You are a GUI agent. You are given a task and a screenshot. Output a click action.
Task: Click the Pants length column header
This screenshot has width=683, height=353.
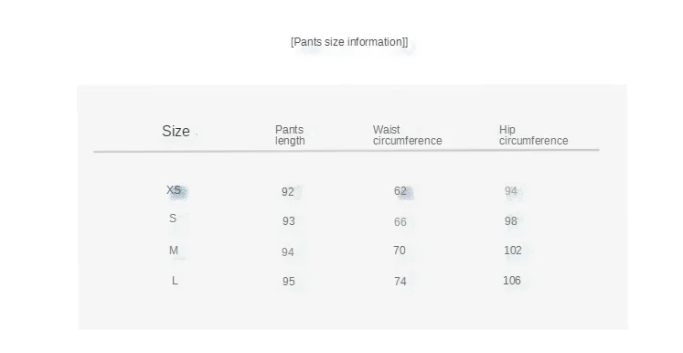290,135
